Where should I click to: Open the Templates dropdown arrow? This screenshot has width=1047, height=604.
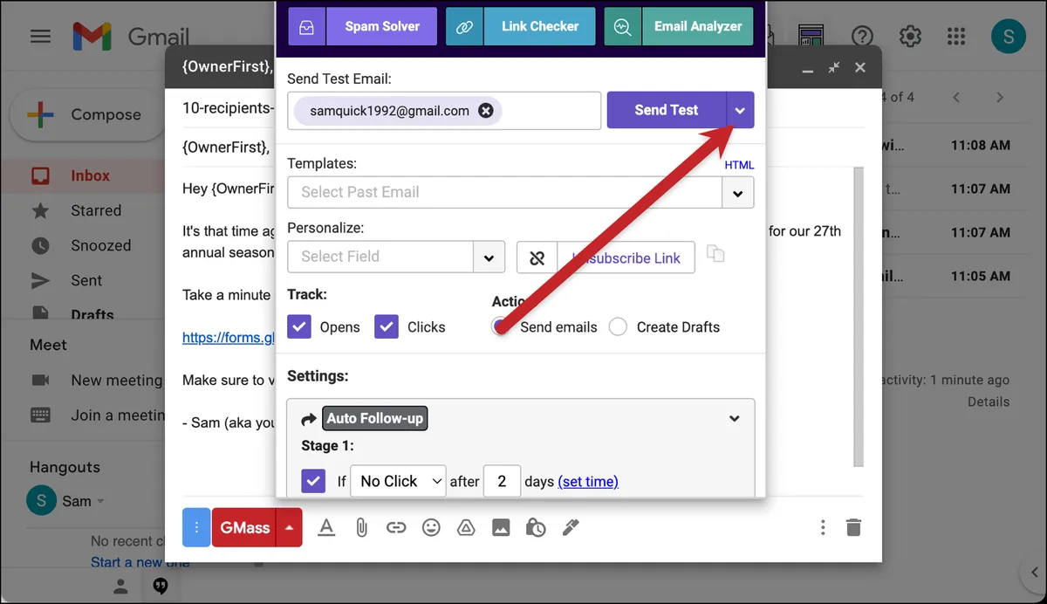[738, 192]
